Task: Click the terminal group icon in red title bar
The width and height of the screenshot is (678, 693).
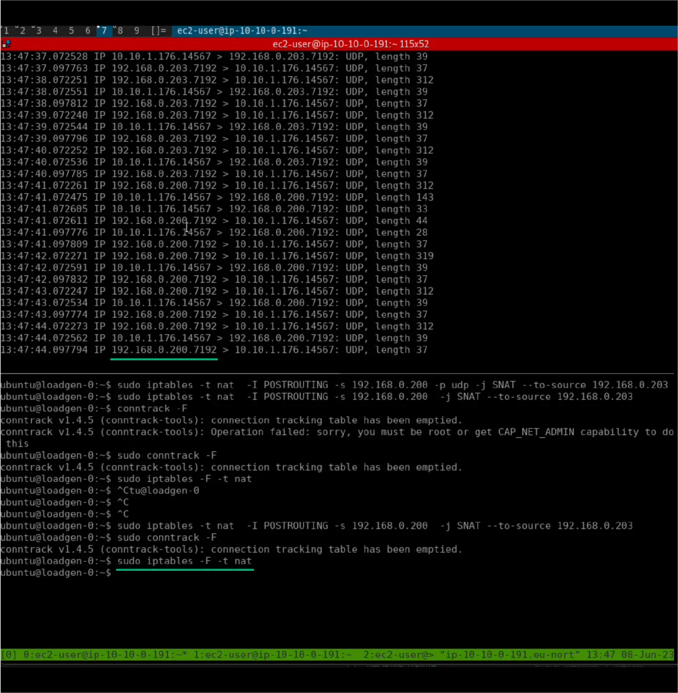Action: tap(6, 44)
